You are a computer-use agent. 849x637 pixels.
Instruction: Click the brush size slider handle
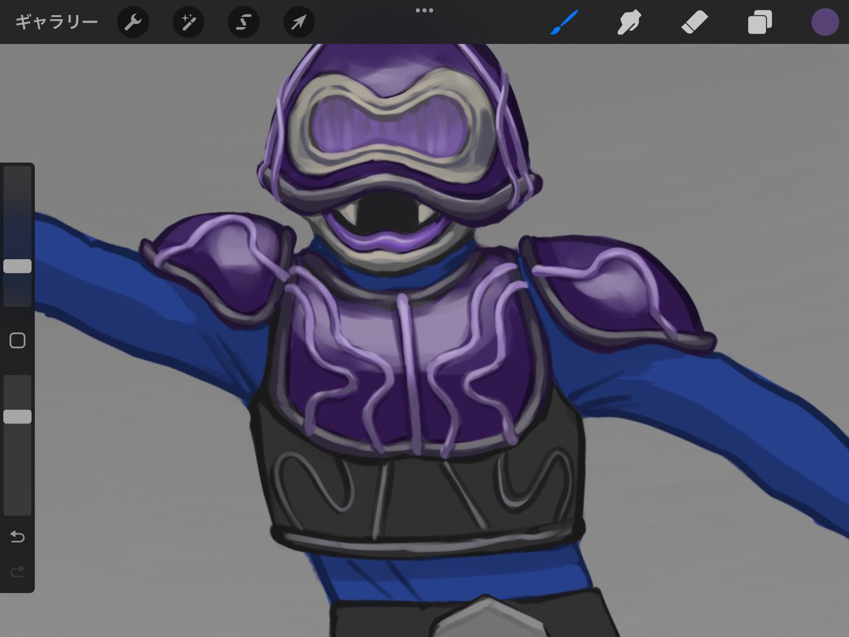(18, 266)
